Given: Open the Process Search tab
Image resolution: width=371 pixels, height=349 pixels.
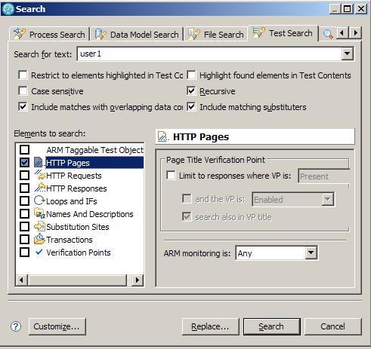Looking at the screenshot, I should tap(49, 34).
